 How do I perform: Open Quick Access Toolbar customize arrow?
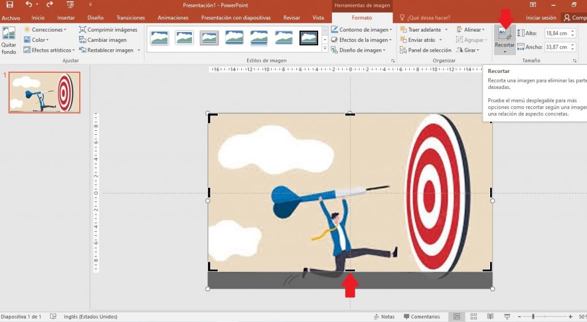(90, 5)
